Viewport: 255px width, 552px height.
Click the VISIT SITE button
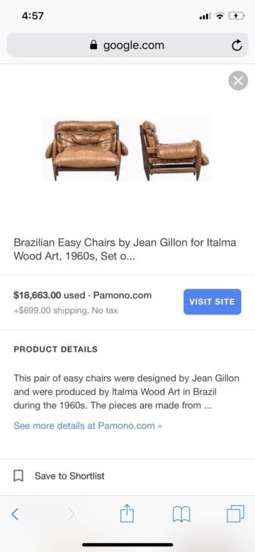click(x=212, y=302)
